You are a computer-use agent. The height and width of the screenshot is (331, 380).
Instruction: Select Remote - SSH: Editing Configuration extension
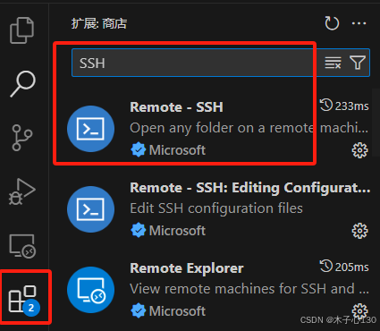click(x=213, y=209)
